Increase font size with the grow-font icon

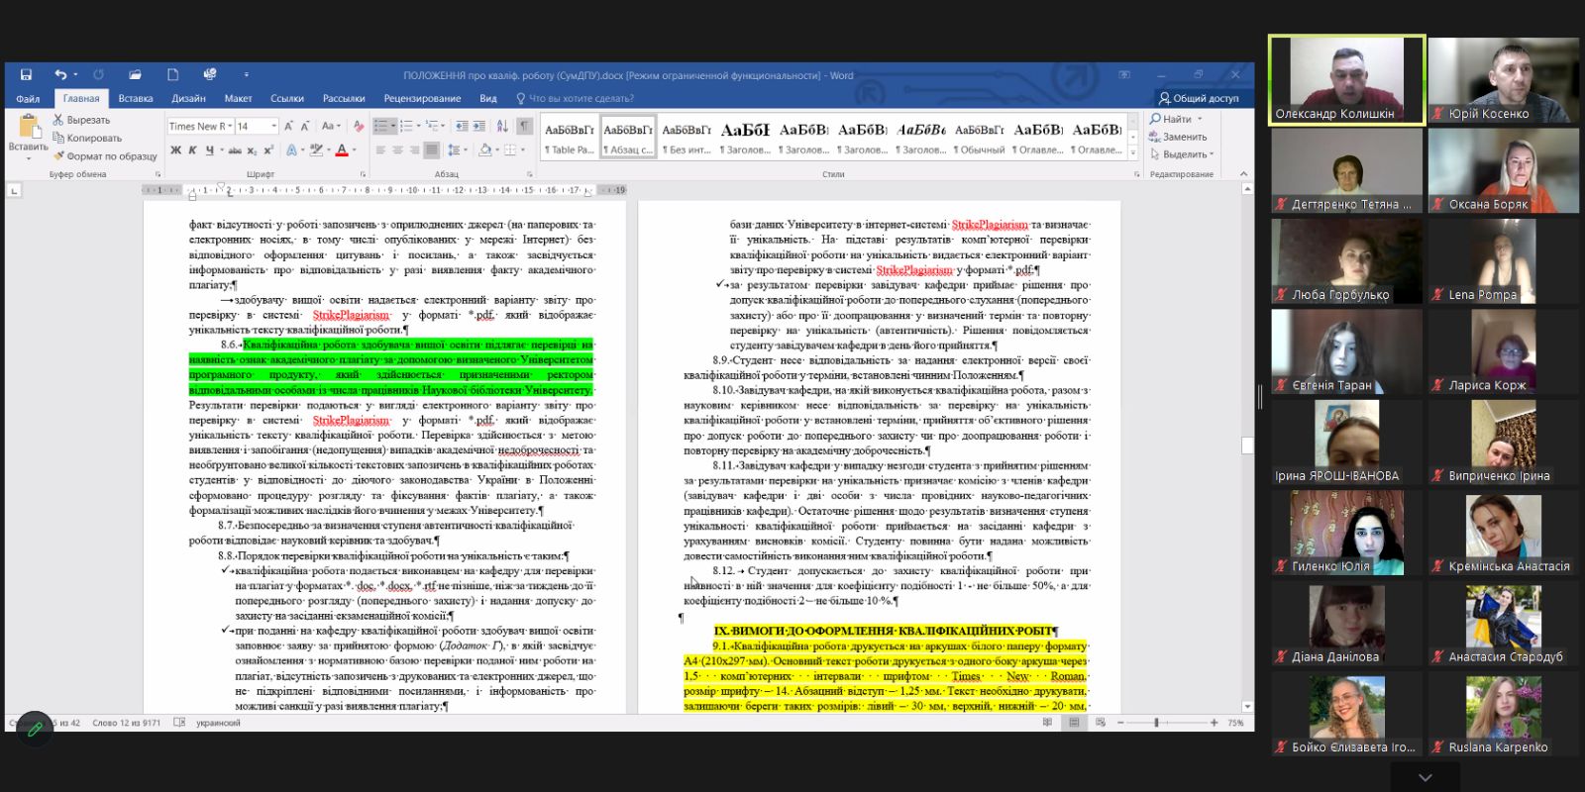[x=288, y=126]
